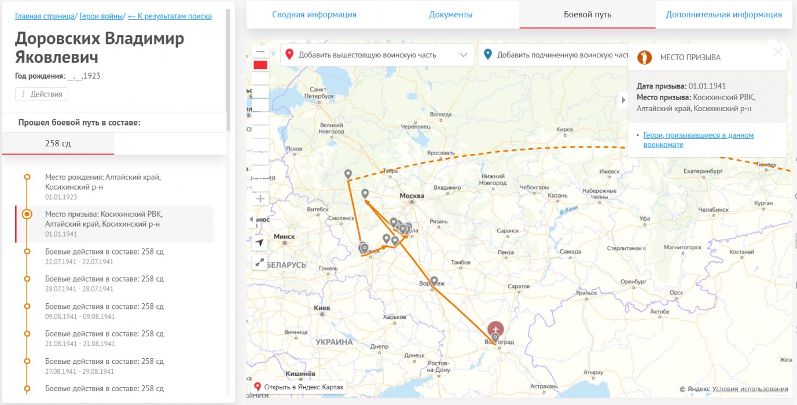Select the gray map pin near Voronezh
This screenshot has width=797, height=405.
434,281
